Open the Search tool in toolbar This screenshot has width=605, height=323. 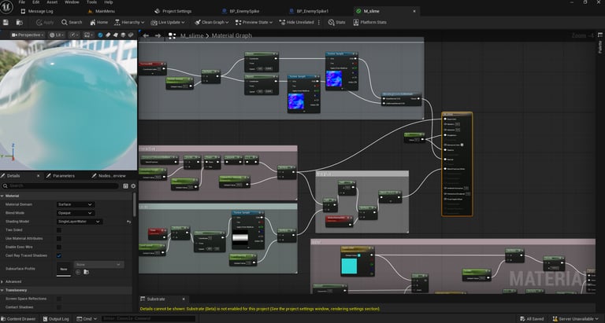pos(72,22)
